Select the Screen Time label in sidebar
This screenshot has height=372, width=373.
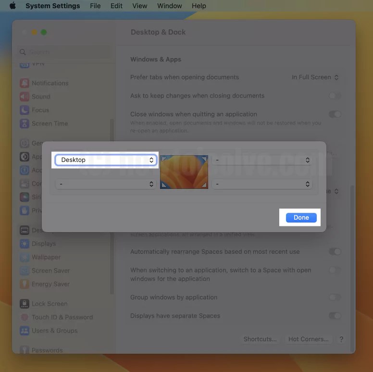(x=50, y=124)
